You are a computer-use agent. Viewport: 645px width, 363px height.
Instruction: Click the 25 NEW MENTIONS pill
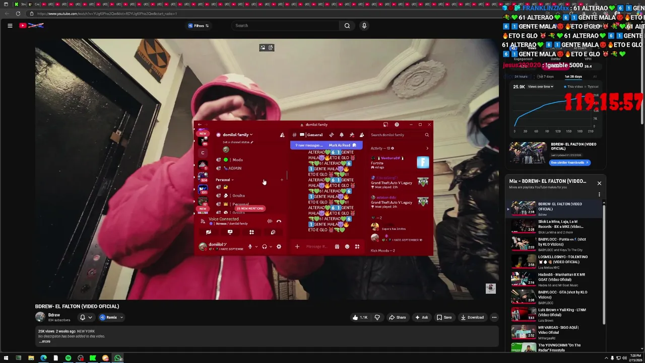point(250,208)
